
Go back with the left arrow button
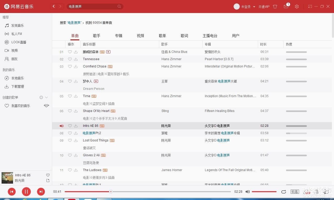pyautogui.click(x=54, y=7)
